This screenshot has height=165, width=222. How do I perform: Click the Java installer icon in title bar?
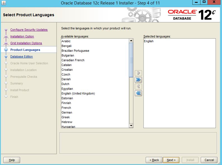(x=4, y=3)
